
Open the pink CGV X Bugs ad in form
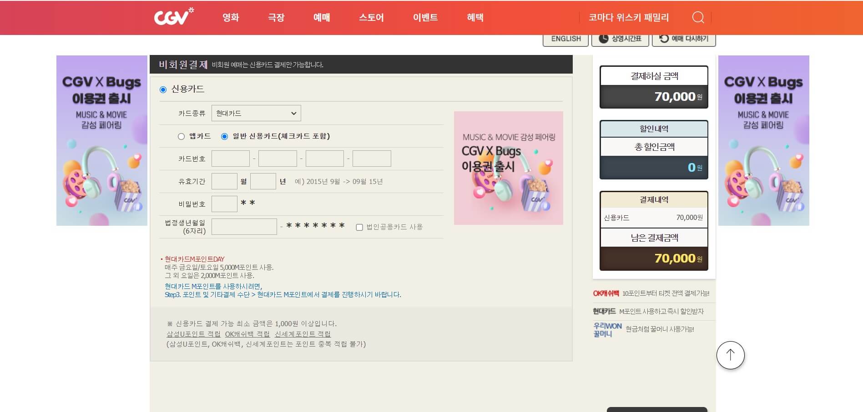tap(509, 168)
